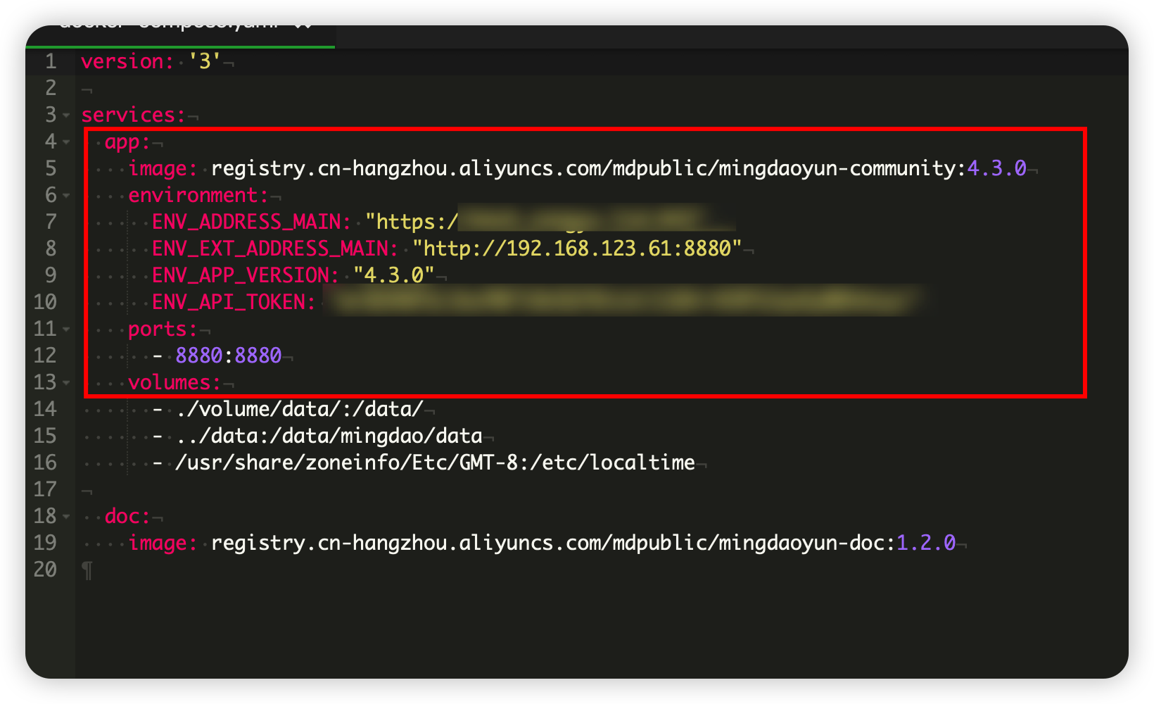Select the ../data:/data/mingdao/data mapping
The image size is (1154, 704).
pyautogui.click(x=329, y=436)
